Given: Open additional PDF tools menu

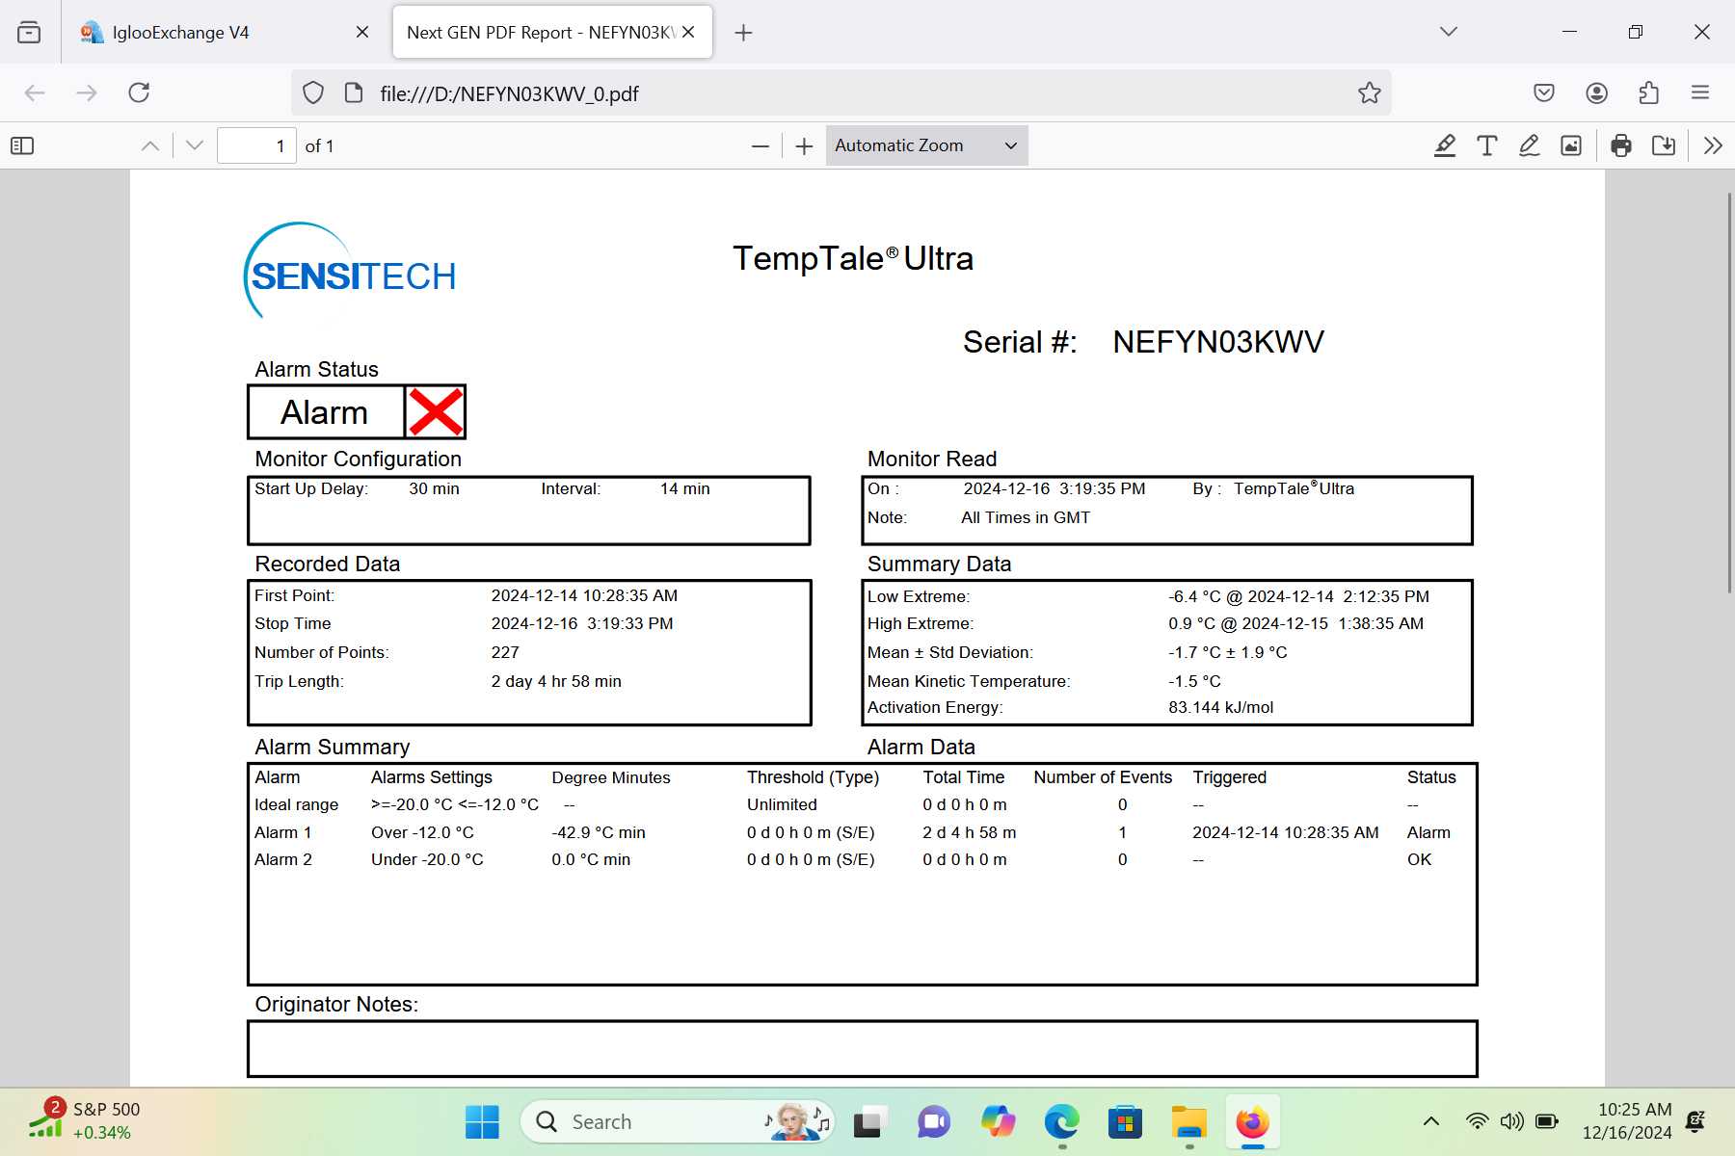Looking at the screenshot, I should [x=1713, y=145].
